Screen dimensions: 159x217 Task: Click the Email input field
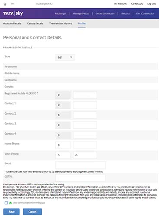(x=81, y=165)
